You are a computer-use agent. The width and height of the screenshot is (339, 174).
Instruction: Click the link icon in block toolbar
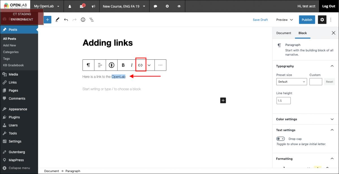click(141, 65)
